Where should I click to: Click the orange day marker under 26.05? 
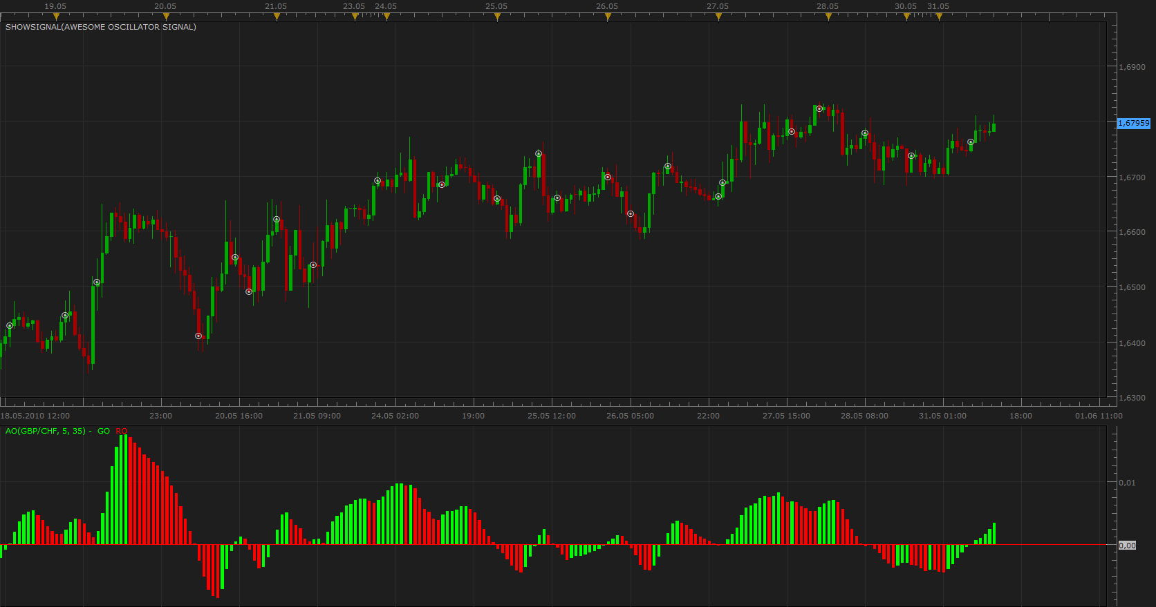pyautogui.click(x=608, y=17)
